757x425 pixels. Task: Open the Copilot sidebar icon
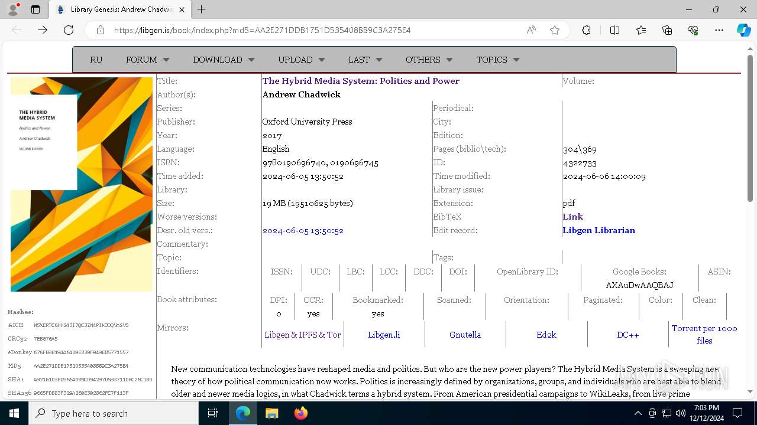pos(743,30)
